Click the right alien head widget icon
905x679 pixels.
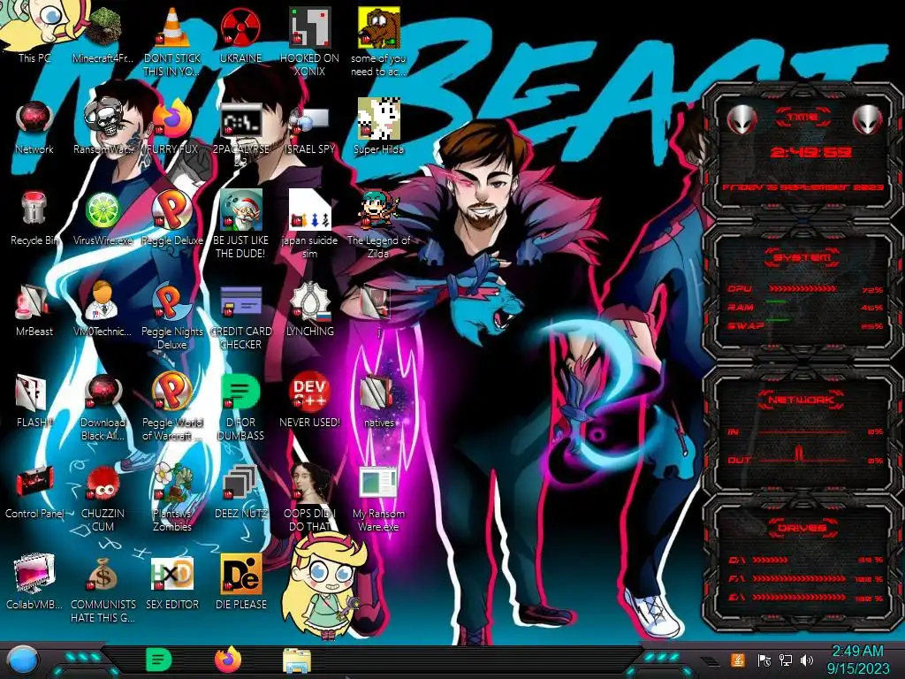point(867,119)
